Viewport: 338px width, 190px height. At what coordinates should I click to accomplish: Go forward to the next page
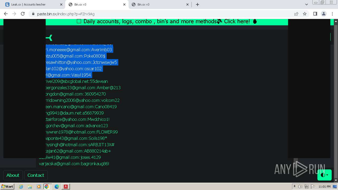(14, 14)
